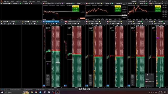The width and height of the screenshot is (168, 94).
Task: Click info circle in ETHUSDT -1,29% orderbook
Action: pyautogui.click(x=121, y=24)
